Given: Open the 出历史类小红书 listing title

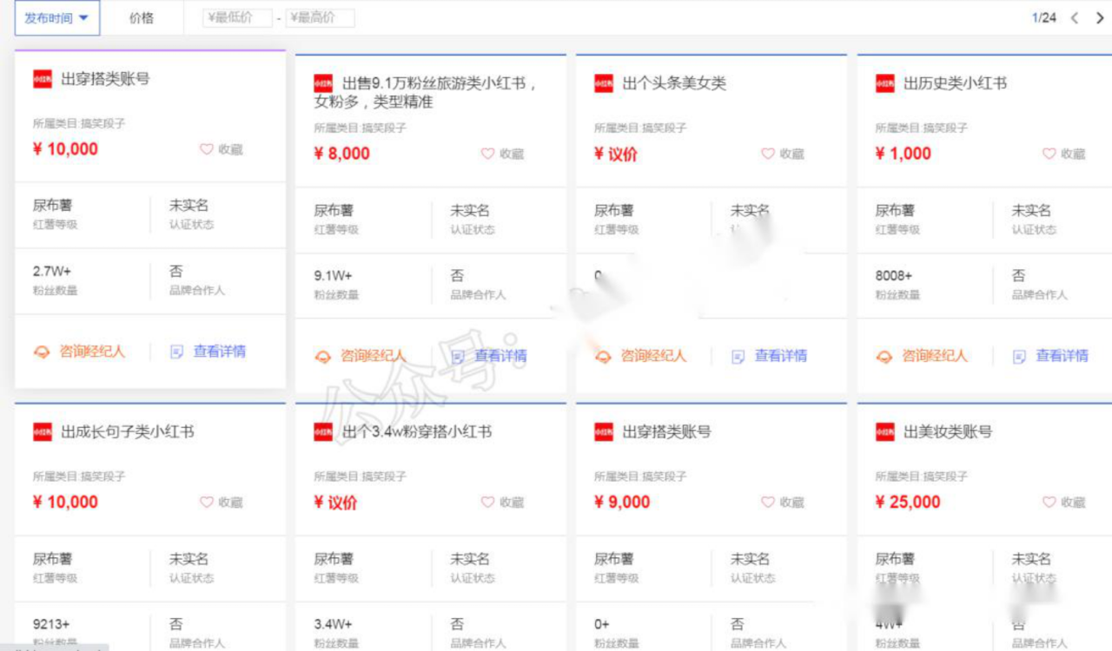Looking at the screenshot, I should click(955, 83).
